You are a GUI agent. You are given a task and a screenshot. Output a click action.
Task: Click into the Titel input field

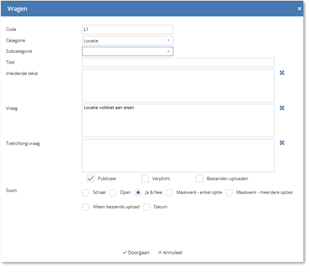coord(178,63)
